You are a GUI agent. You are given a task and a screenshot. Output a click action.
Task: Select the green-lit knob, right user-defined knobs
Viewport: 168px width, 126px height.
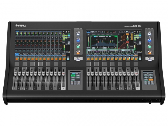pyautogui.click(x=150, y=45)
